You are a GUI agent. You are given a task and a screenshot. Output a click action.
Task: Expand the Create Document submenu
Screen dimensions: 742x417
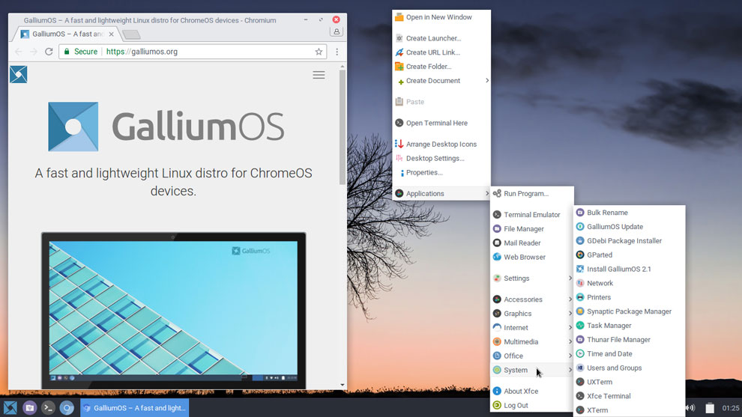coord(441,80)
